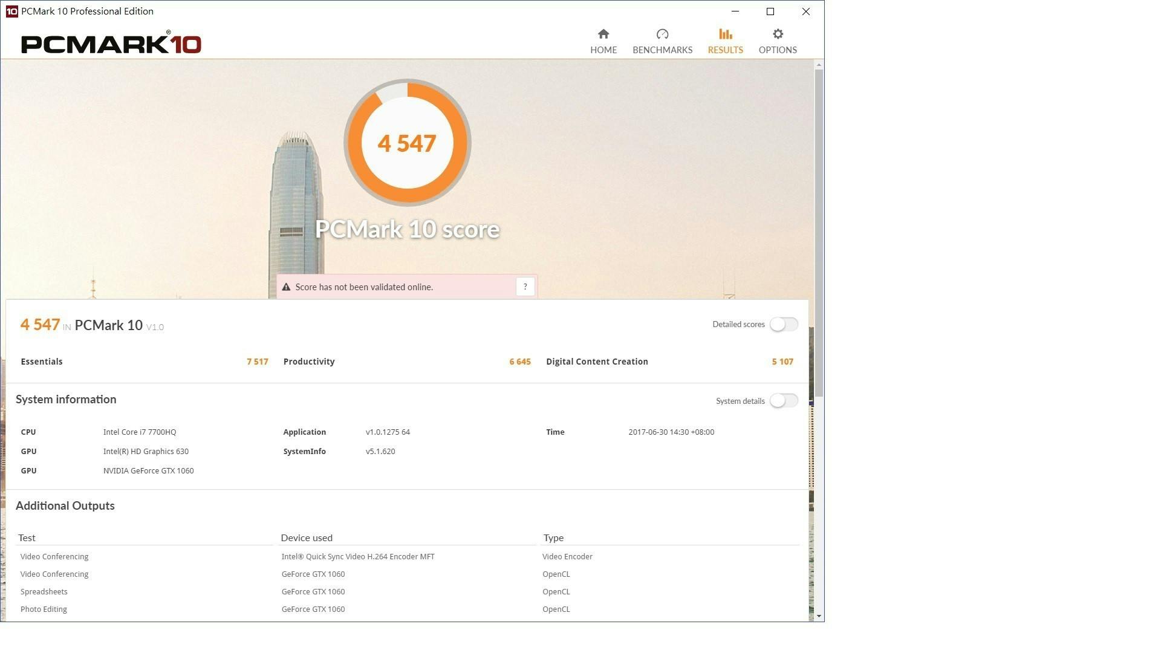Enable the Detailed scores toggle
The width and height of the screenshot is (1161, 653).
[x=784, y=325]
